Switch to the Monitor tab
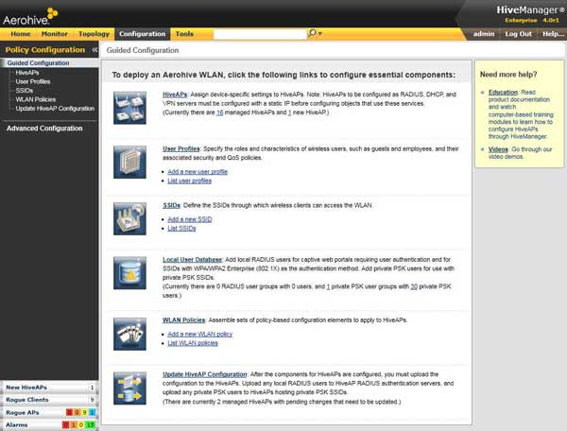 (x=54, y=34)
